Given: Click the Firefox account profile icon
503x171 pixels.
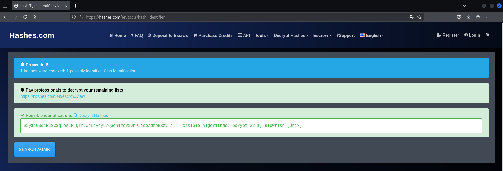Looking at the screenshot, I should point(478,17).
